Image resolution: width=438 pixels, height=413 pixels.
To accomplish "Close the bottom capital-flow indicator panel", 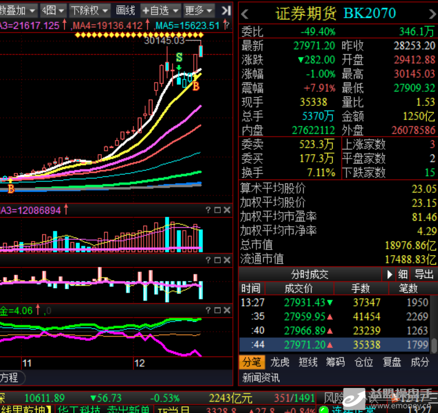I will pyautogui.click(x=227, y=311).
